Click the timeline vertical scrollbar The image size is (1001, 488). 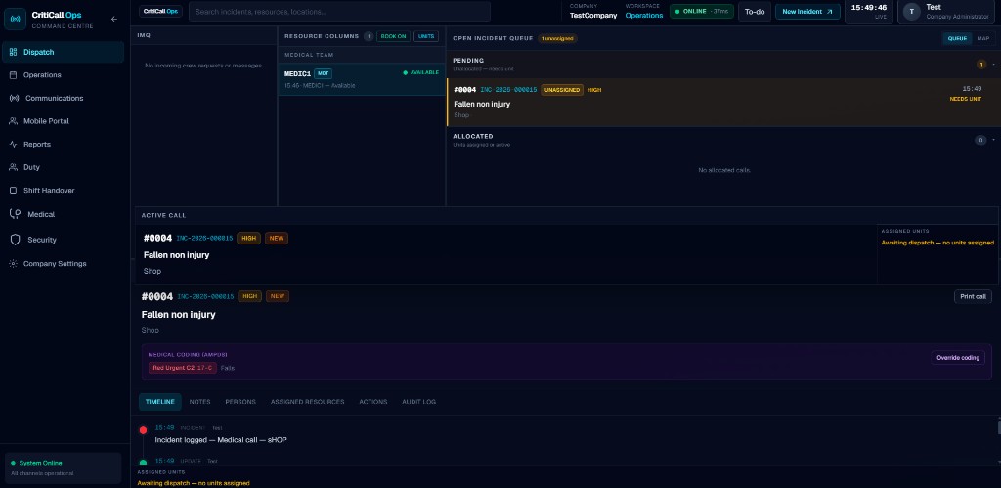(998, 427)
